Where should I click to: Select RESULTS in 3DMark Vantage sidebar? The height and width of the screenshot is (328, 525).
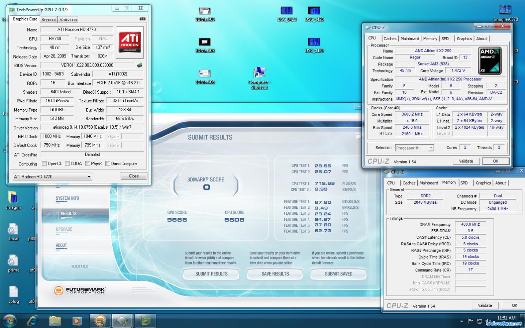[x=75, y=215]
